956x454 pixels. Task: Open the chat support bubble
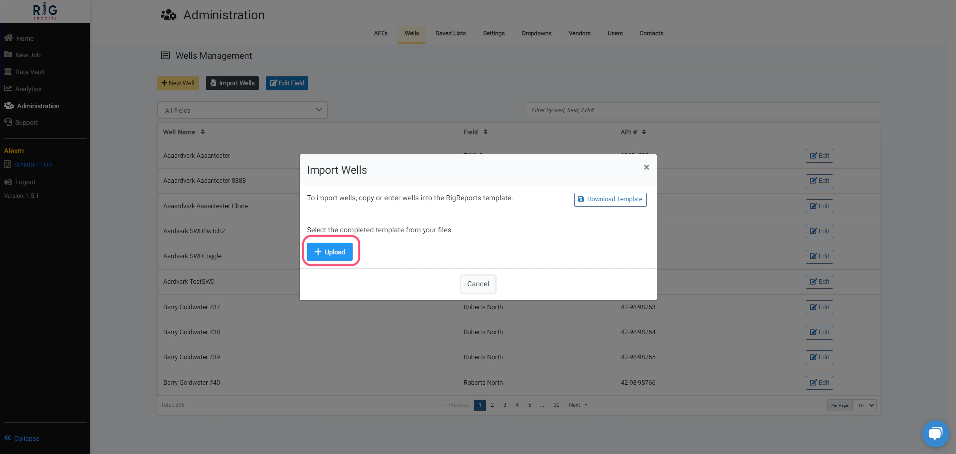[935, 433]
